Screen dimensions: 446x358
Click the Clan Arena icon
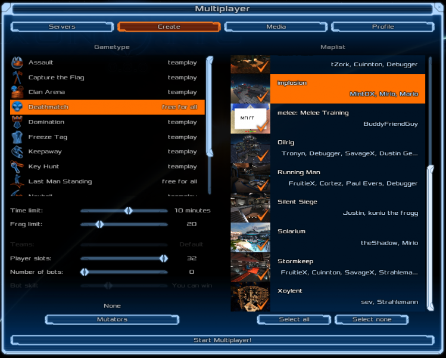17,92
